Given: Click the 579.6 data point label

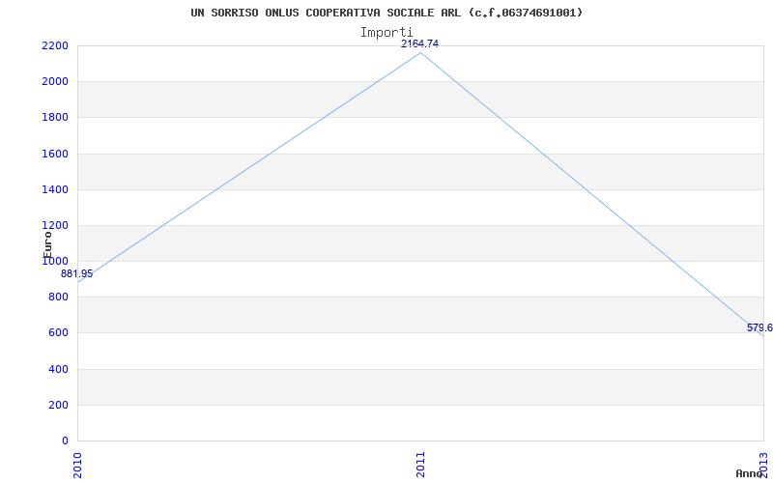Looking at the screenshot, I should click(x=759, y=328).
